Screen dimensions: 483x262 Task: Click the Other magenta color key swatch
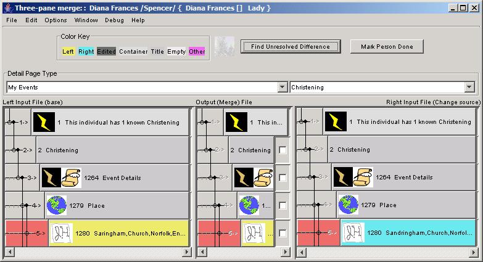click(197, 52)
